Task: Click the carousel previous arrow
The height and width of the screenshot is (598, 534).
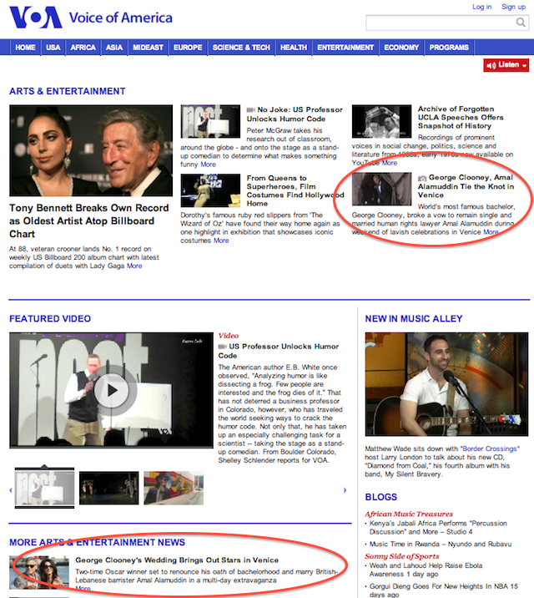Action: click(12, 490)
